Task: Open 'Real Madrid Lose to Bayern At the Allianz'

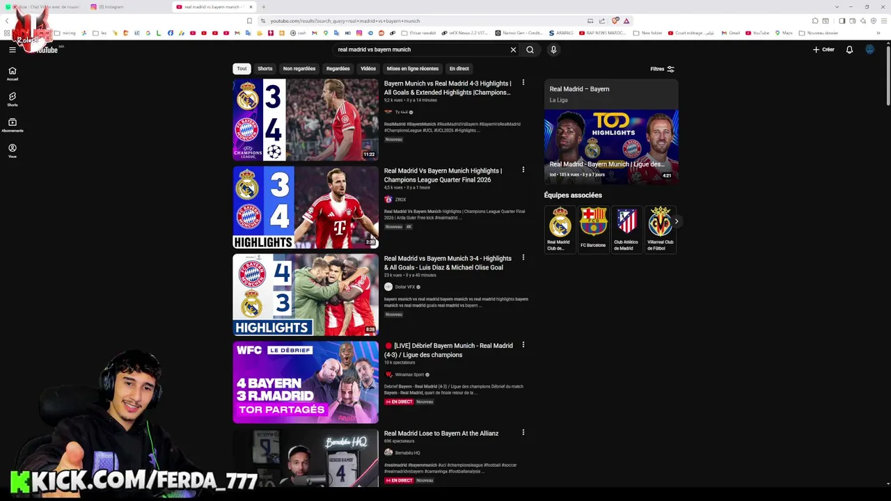Action: [441, 433]
